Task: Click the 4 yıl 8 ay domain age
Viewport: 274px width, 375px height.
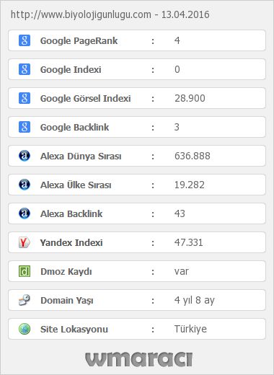Action: (195, 301)
